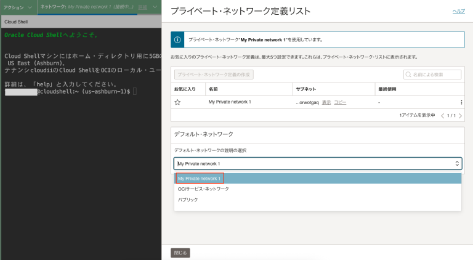Click 表示 link to show subnet

pos(326,102)
